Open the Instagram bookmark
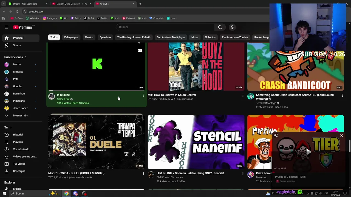Image resolution: width=351 pixels, height=197 pixels. pyautogui.click(x=50, y=18)
